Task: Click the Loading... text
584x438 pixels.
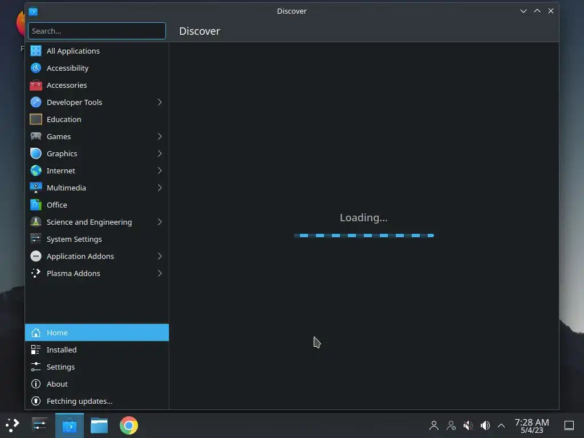Action: click(x=363, y=217)
